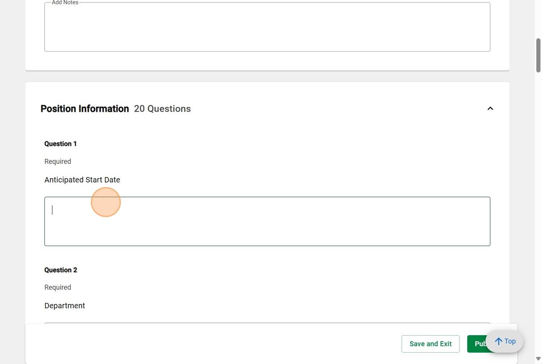Click the Question 2 label
Screen dimensions: 542x364
[61, 270]
